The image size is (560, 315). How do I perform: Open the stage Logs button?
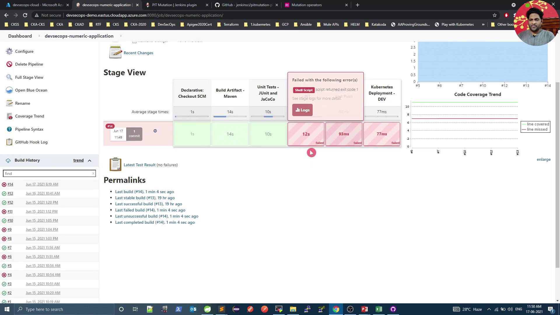click(x=302, y=110)
